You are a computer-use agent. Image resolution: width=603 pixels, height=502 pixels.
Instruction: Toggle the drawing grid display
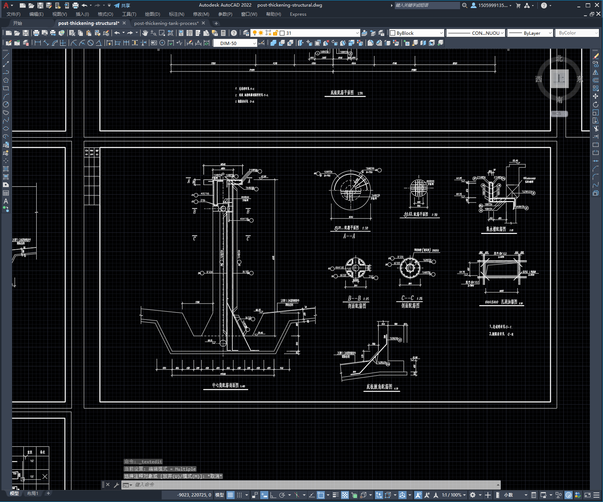pos(231,495)
